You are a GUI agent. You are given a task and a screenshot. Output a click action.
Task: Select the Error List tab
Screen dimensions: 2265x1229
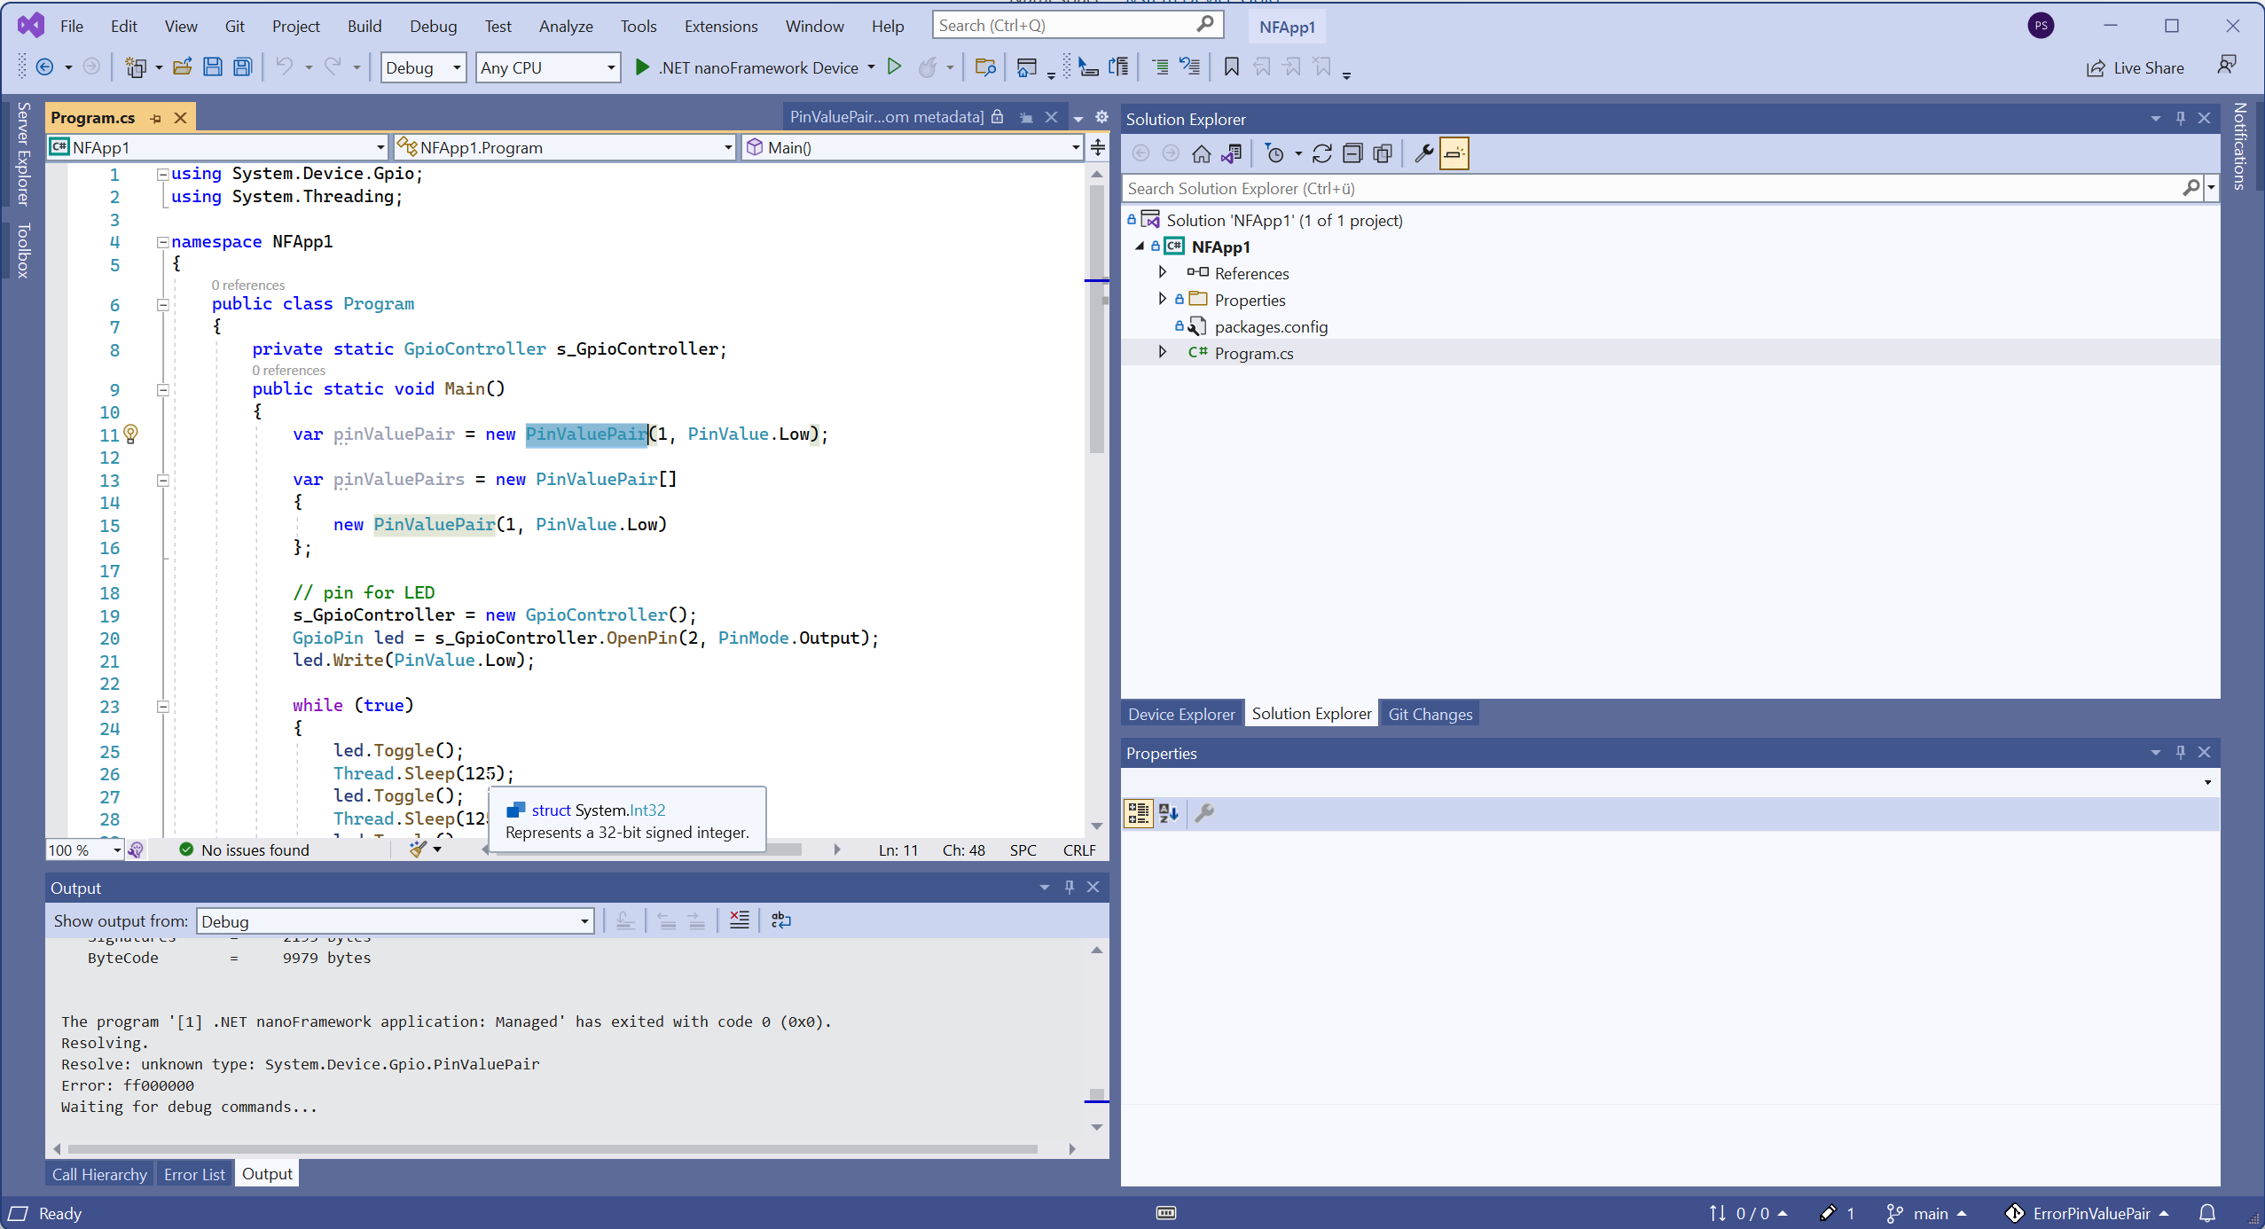pyautogui.click(x=194, y=1172)
